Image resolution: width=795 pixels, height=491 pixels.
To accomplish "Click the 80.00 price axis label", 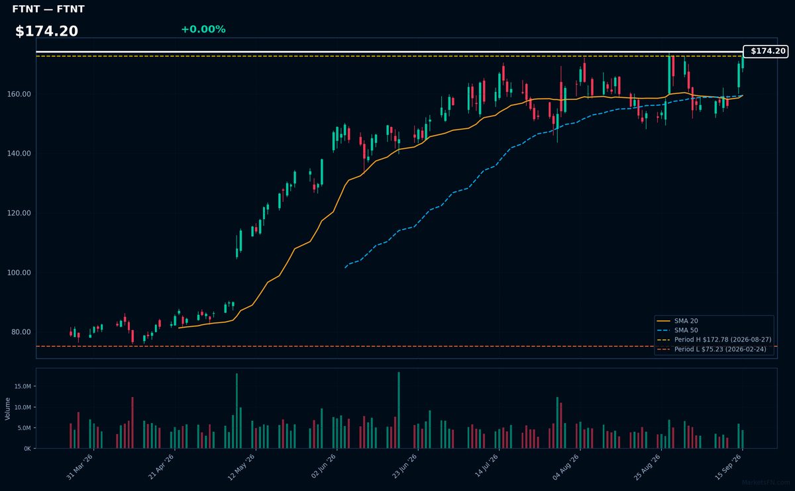I will coord(23,332).
